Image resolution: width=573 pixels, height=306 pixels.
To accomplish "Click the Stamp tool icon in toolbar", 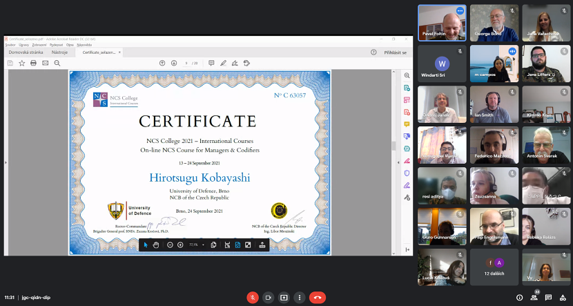I will [x=246, y=63].
